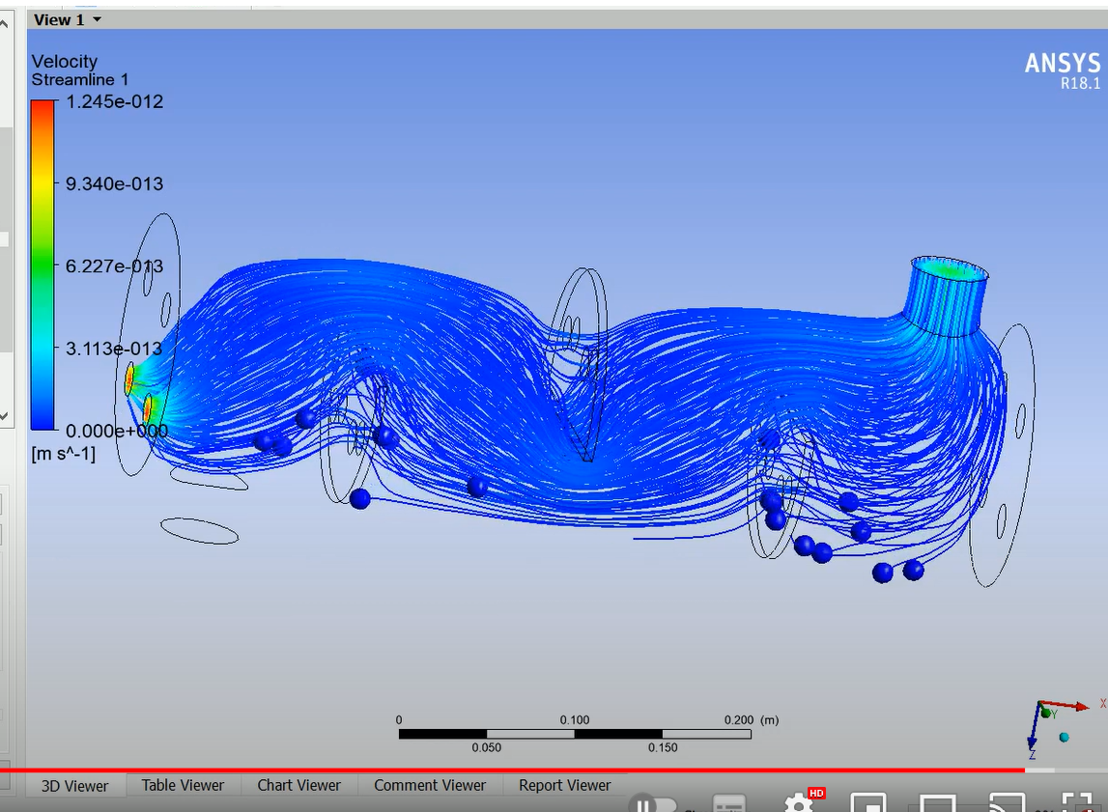The image size is (1108, 812).
Task: Switch to the Table Viewer tab
Action: point(182,785)
